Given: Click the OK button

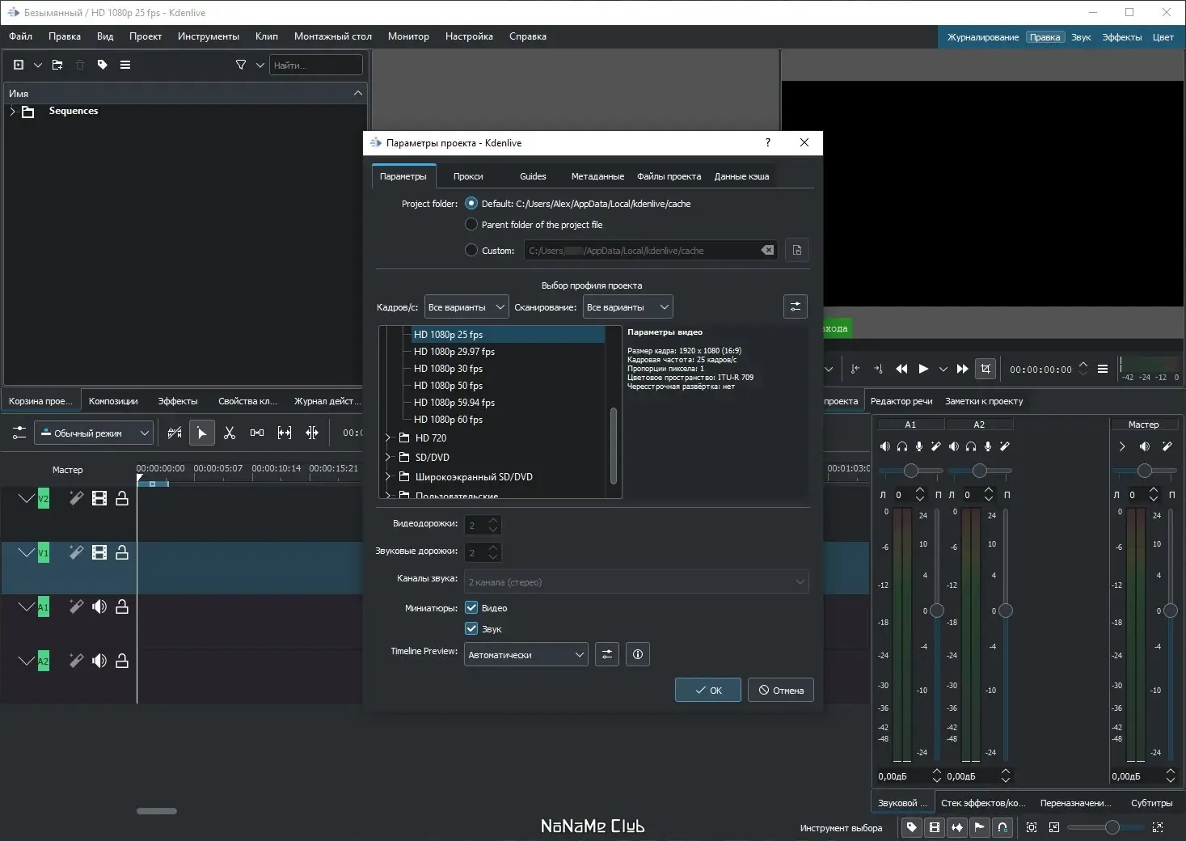Looking at the screenshot, I should point(707,691).
